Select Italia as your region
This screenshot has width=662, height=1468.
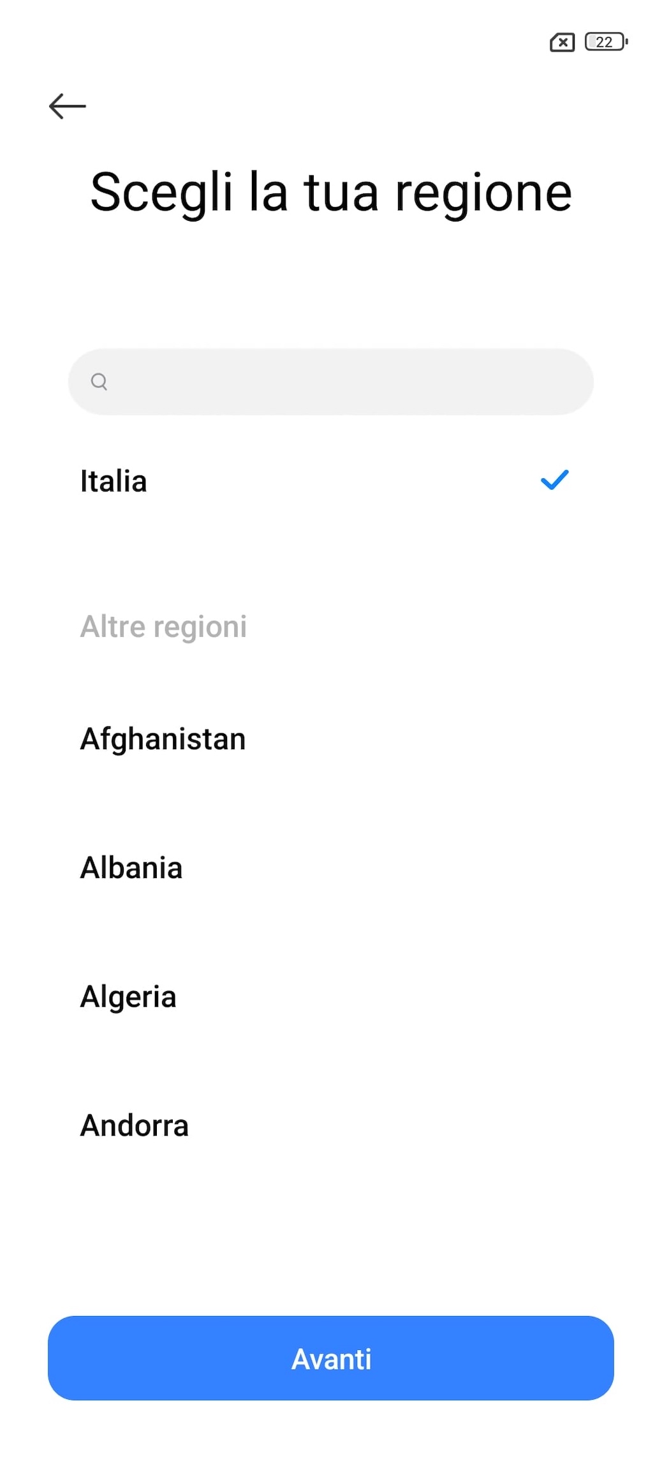point(114,481)
